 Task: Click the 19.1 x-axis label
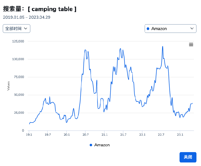[x=29, y=135]
